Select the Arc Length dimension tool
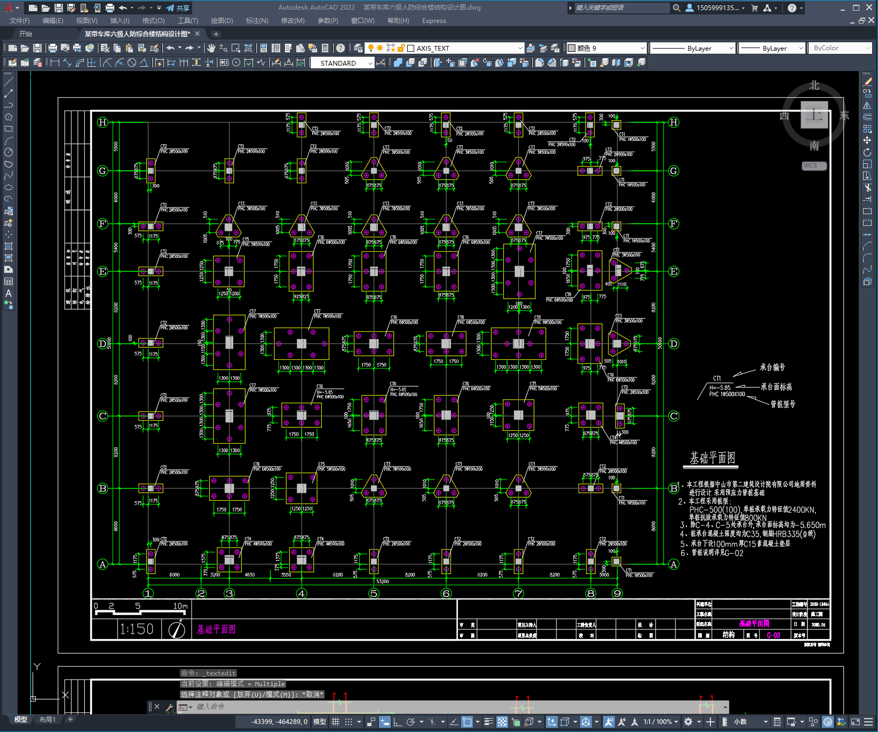This screenshot has width=878, height=732. click(80, 62)
